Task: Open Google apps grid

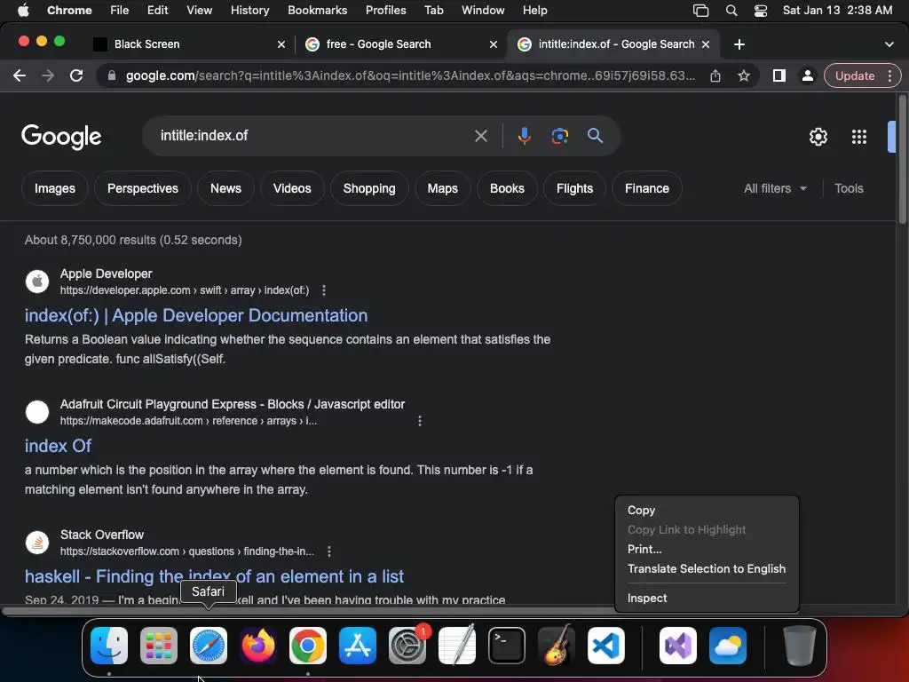Action: pyautogui.click(x=859, y=137)
